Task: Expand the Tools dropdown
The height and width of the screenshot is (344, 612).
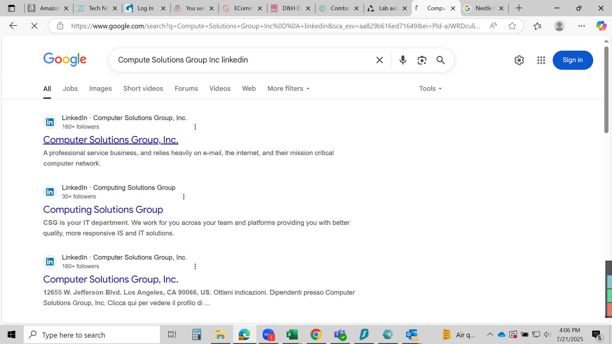Action: click(x=430, y=89)
